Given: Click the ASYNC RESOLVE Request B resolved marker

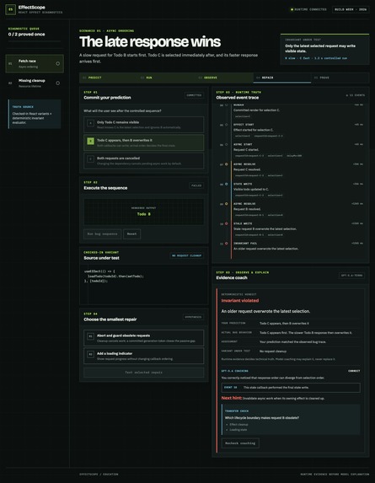Looking at the screenshot, I should coord(227,204).
